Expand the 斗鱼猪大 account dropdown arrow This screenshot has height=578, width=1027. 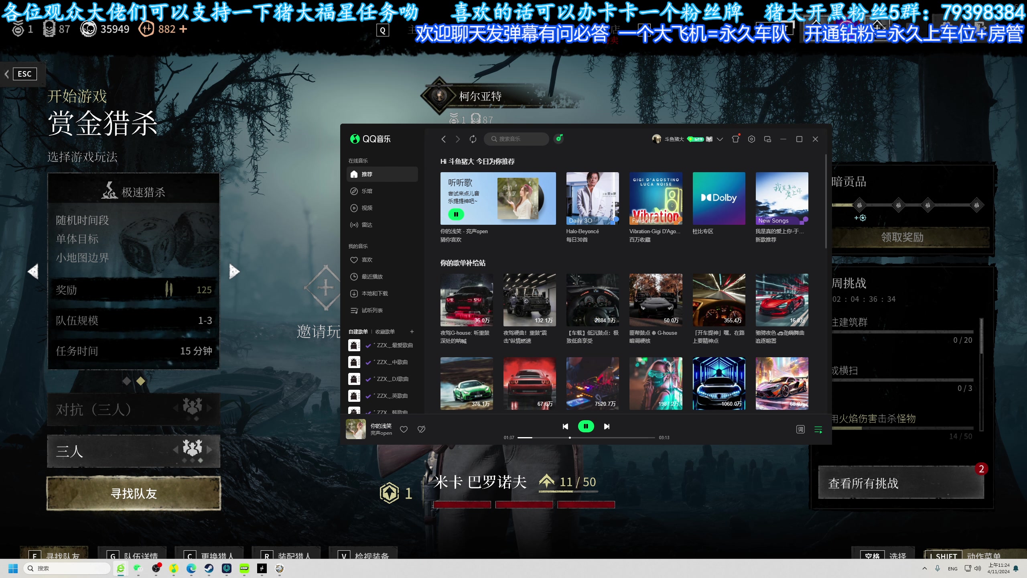pyautogui.click(x=720, y=139)
